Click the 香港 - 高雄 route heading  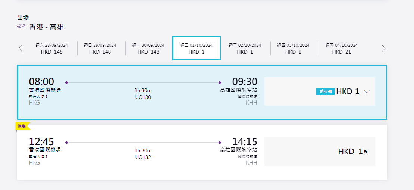tap(46, 27)
